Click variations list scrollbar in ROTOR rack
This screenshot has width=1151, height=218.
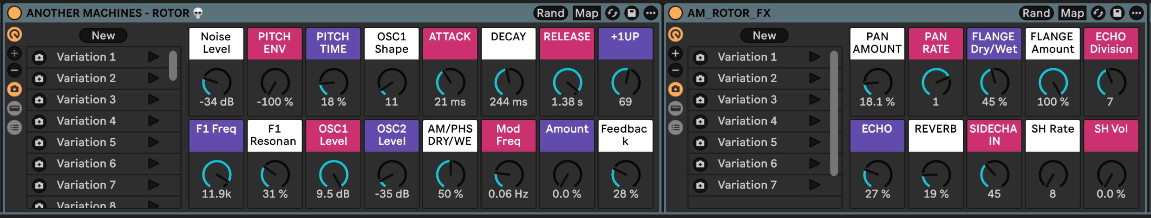pyautogui.click(x=173, y=65)
